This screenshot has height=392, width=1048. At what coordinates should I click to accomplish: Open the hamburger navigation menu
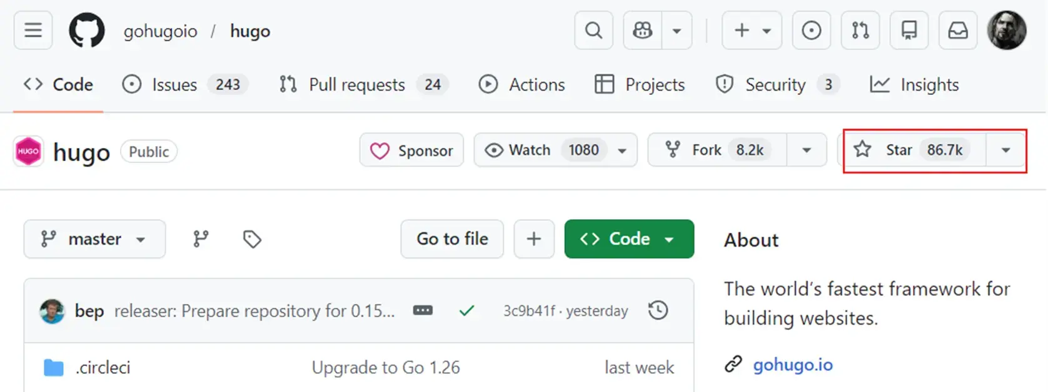pyautogui.click(x=33, y=30)
